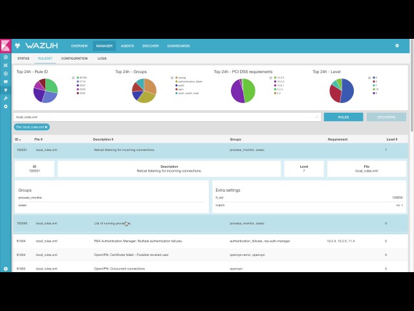Click the 10.6.1 legend entry in PCI chart

point(279,86)
